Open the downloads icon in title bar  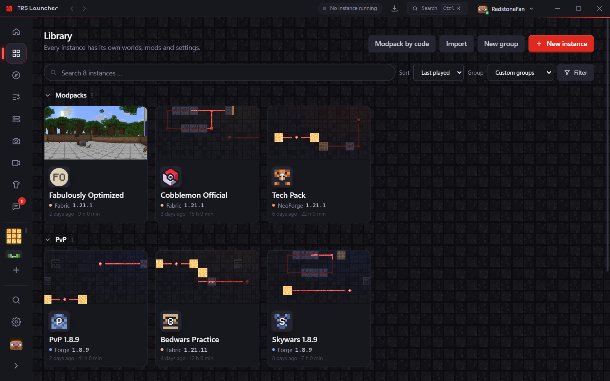[395, 8]
